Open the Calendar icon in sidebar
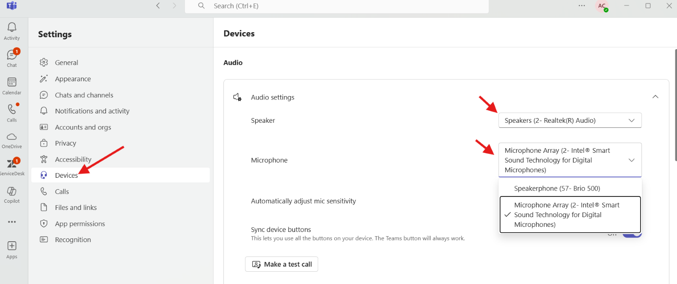 pyautogui.click(x=12, y=83)
